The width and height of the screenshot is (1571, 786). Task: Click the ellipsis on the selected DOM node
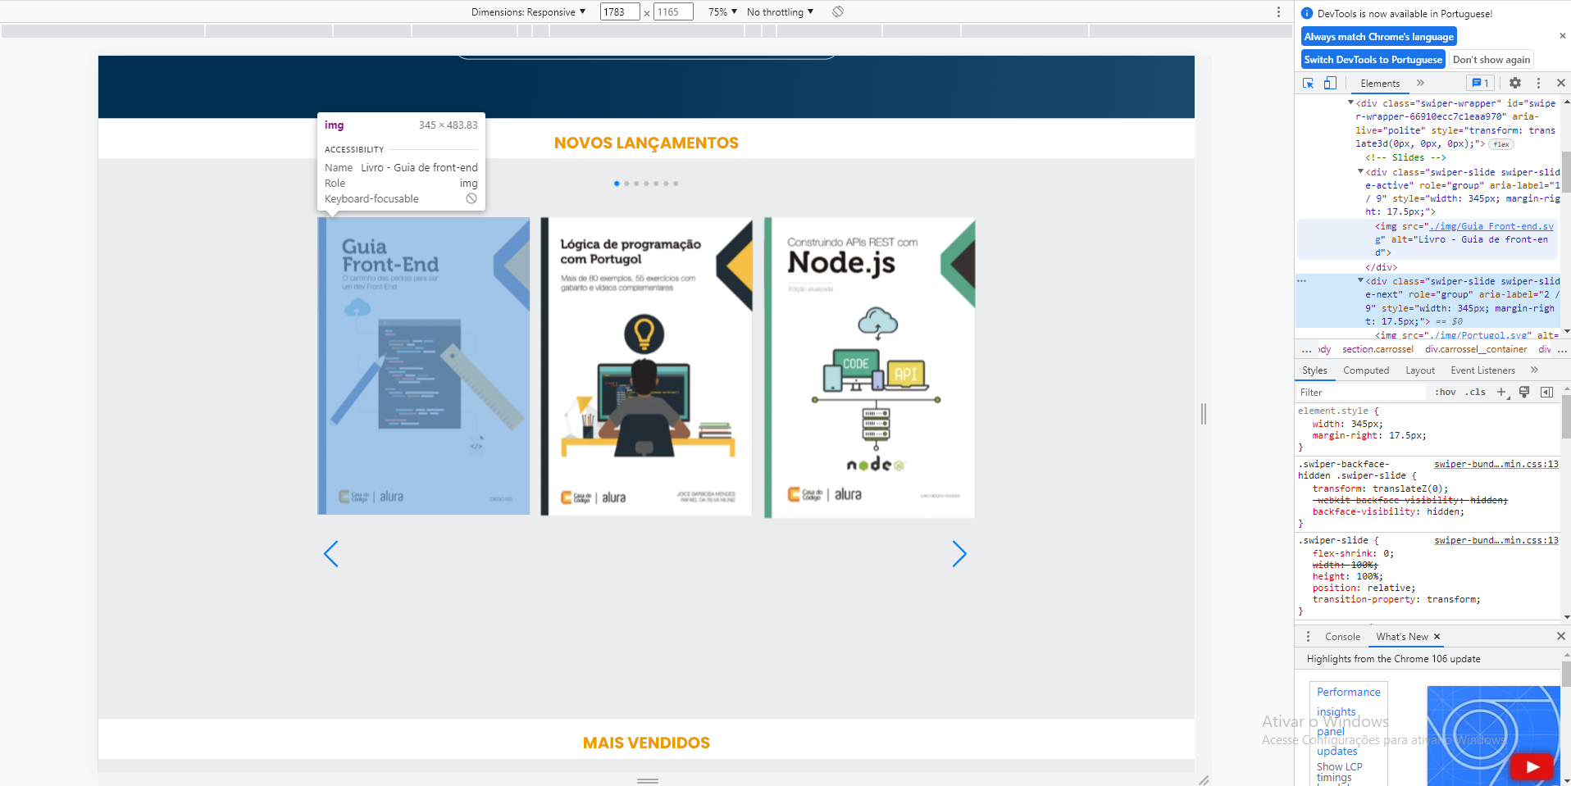pos(1301,281)
